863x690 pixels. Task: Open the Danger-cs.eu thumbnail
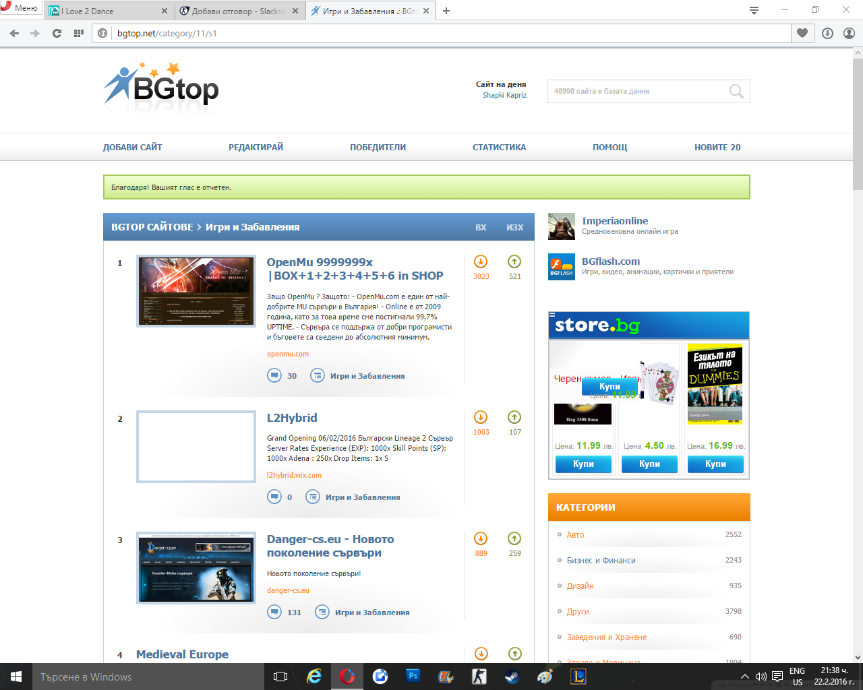point(196,568)
